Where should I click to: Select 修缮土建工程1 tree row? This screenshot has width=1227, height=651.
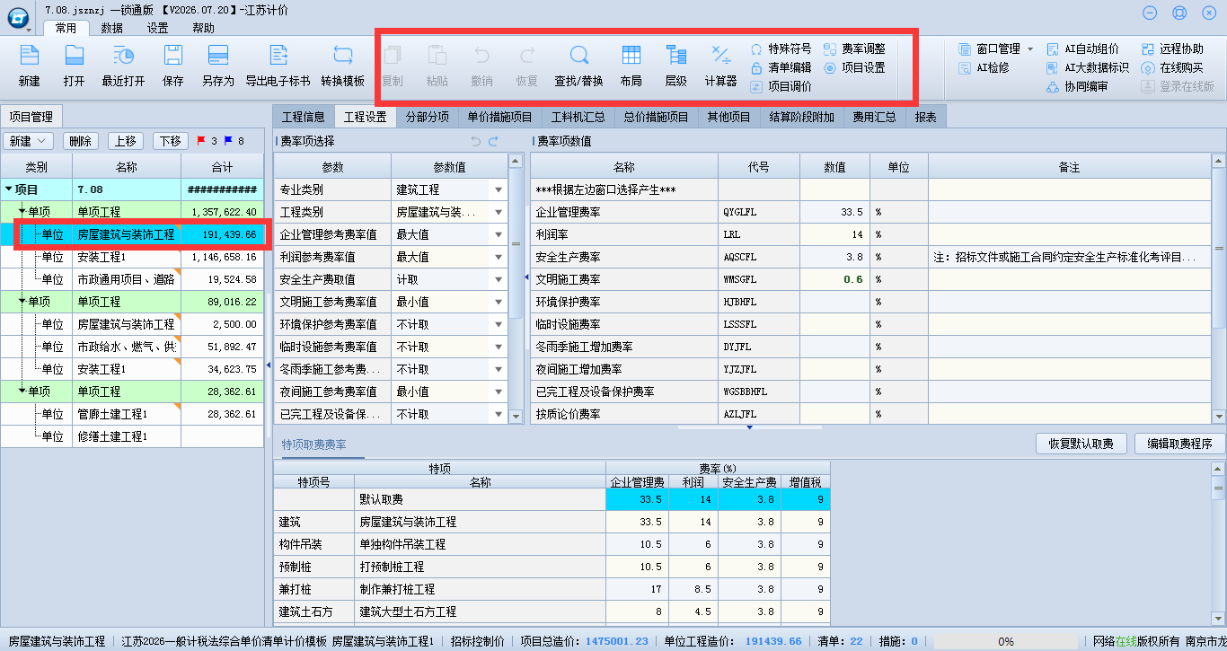pyautogui.click(x=134, y=436)
